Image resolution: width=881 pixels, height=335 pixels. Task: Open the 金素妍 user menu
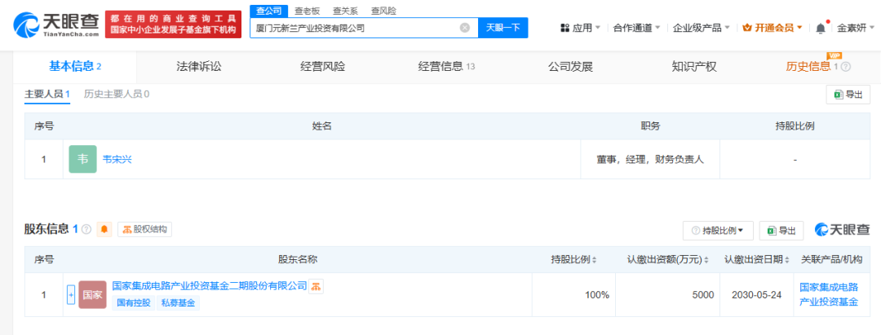[x=856, y=28]
